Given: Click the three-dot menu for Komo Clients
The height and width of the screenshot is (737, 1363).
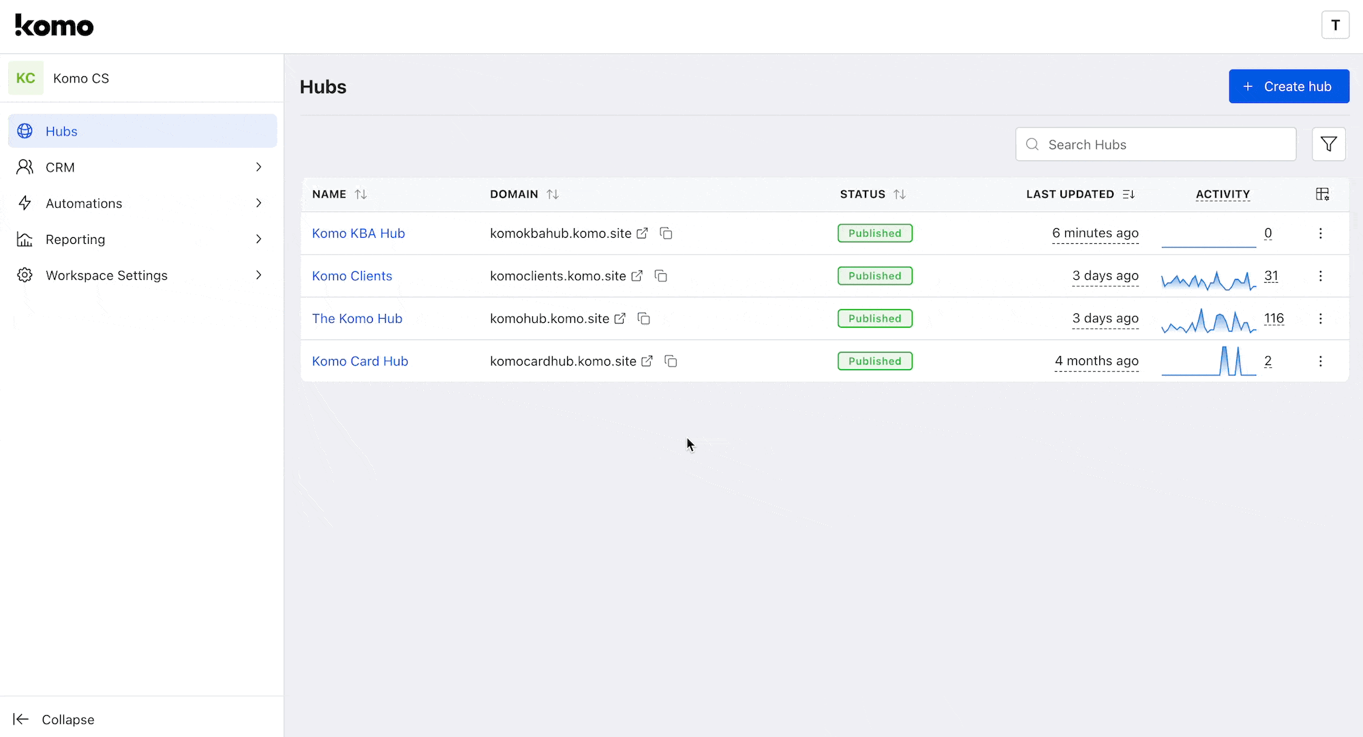Looking at the screenshot, I should [x=1321, y=276].
